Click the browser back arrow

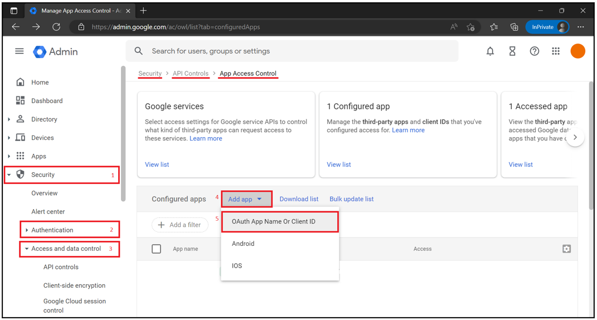tap(15, 27)
